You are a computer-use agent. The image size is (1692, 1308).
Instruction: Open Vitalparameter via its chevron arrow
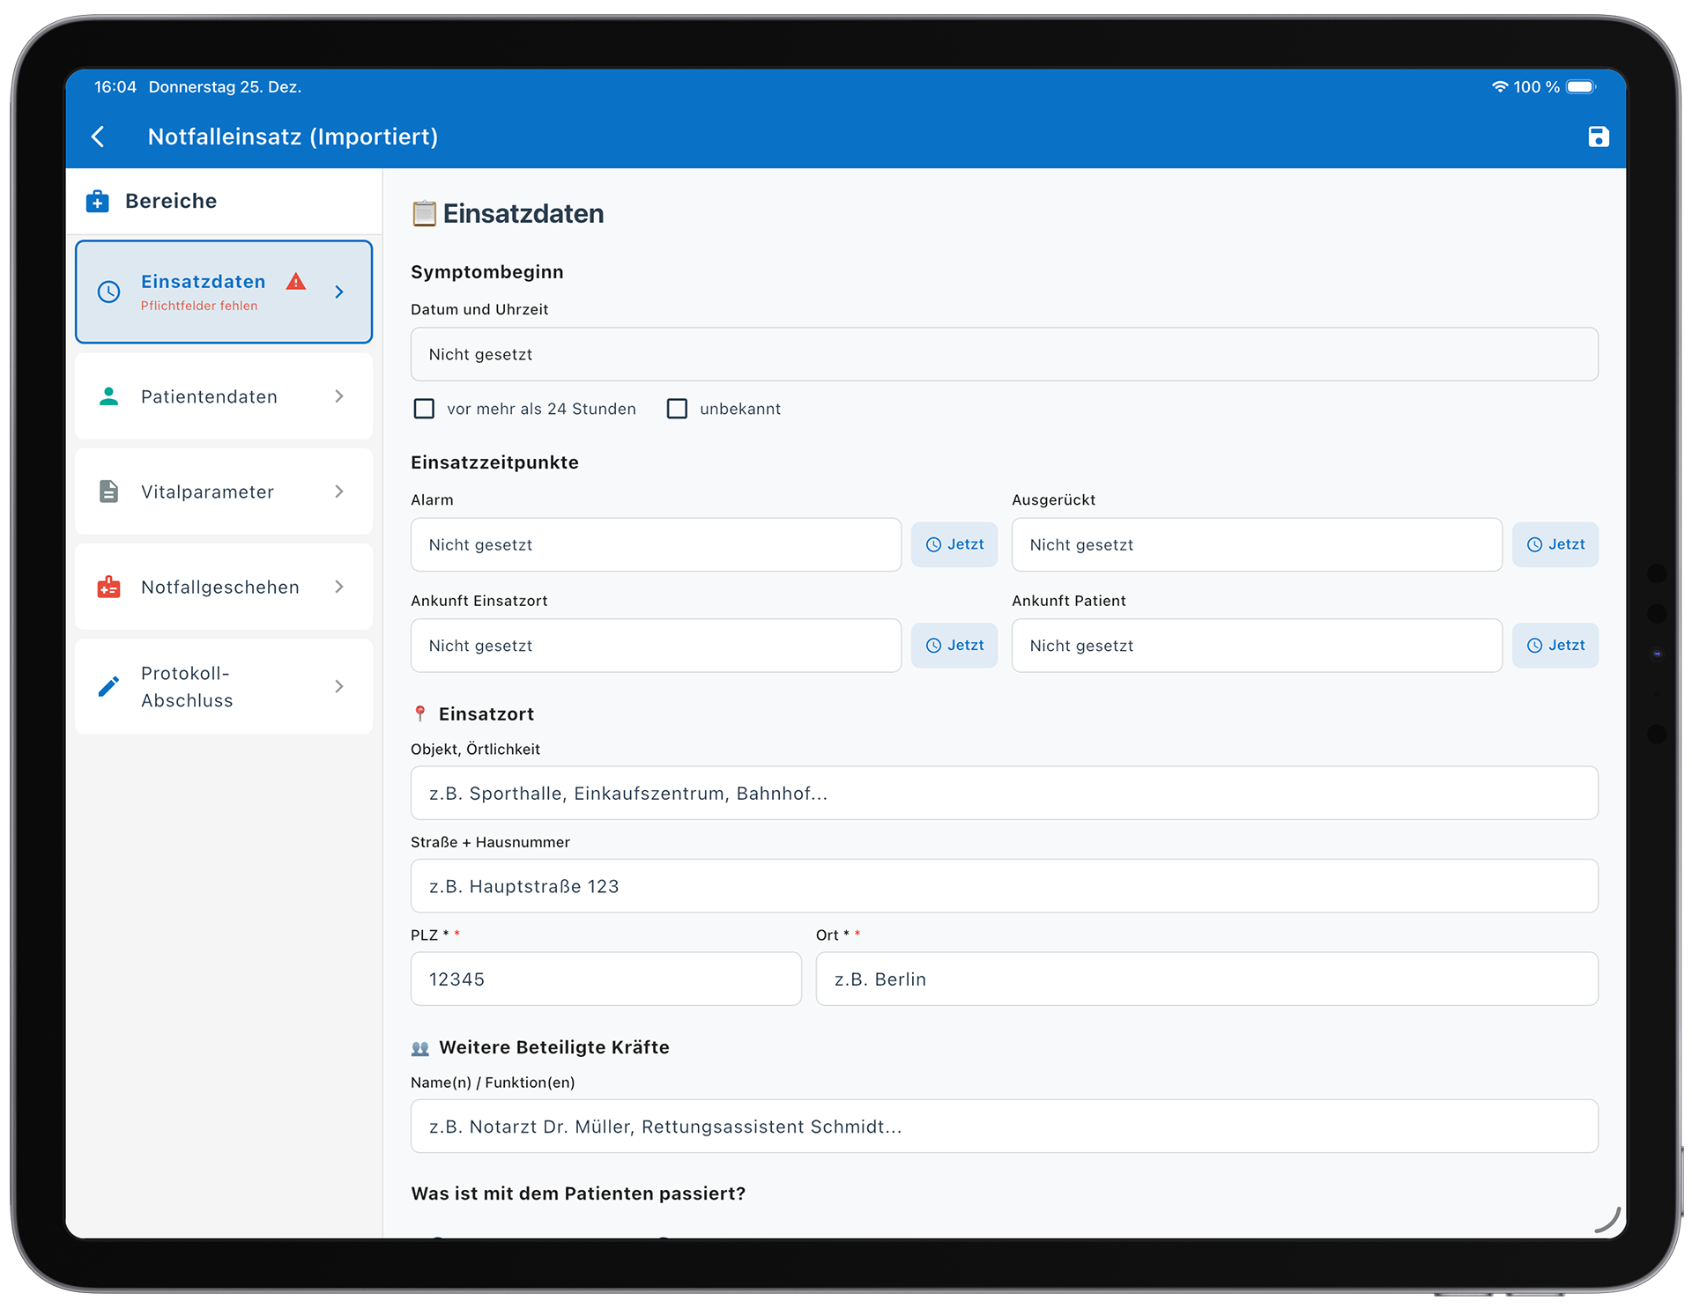click(x=339, y=491)
